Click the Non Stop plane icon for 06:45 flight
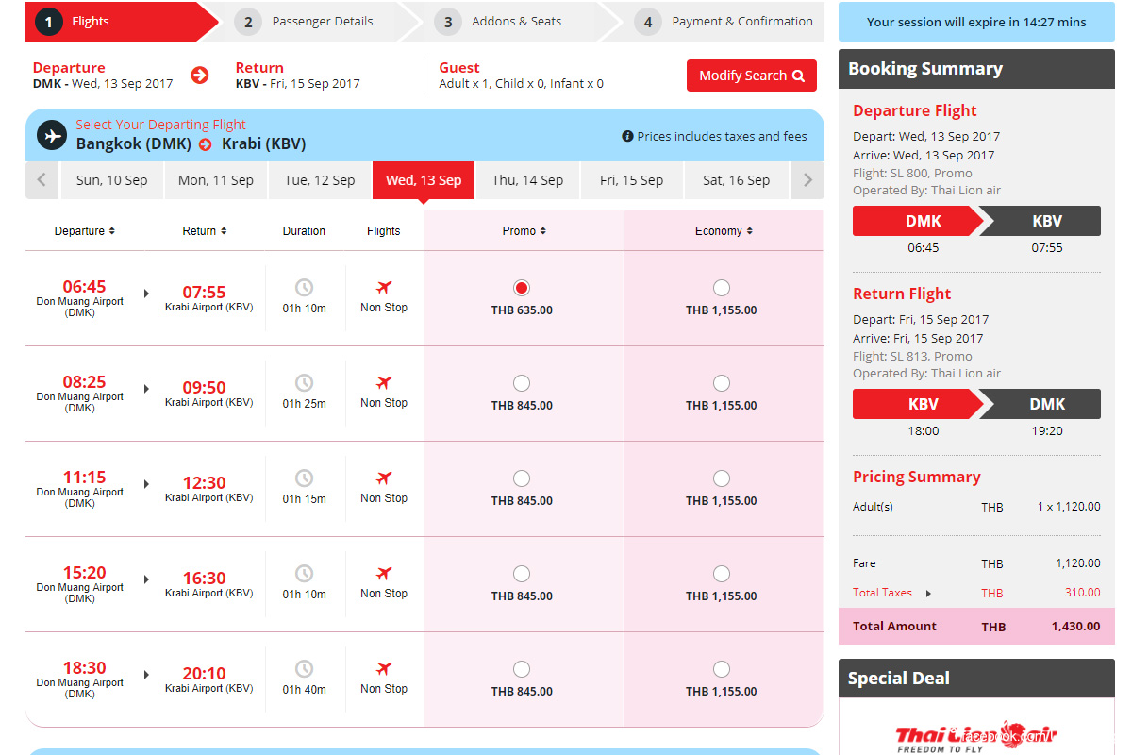Viewport: 1132px width, 755px height. coord(384,287)
